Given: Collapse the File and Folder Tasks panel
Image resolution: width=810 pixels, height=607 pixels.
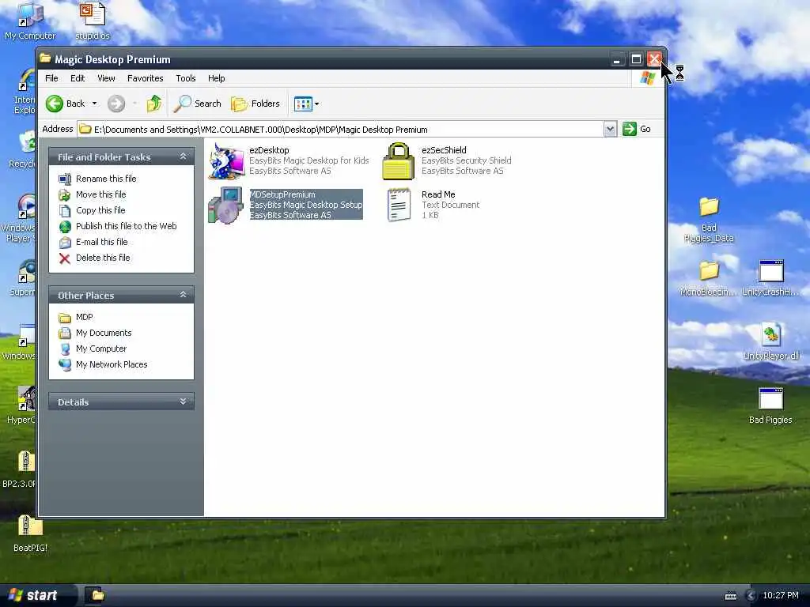Looking at the screenshot, I should (x=183, y=156).
